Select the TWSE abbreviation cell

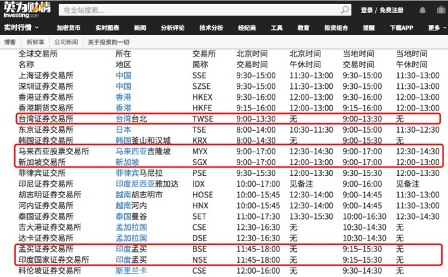203,119
